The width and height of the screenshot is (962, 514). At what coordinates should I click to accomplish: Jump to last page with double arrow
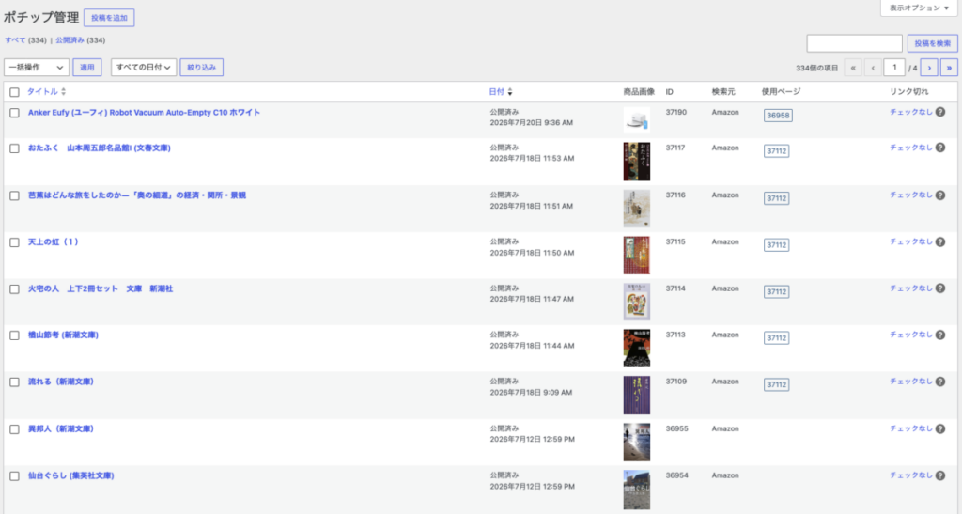[x=949, y=68]
